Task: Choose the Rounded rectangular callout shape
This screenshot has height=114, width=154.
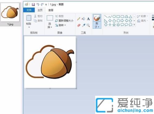Action: click(122, 25)
